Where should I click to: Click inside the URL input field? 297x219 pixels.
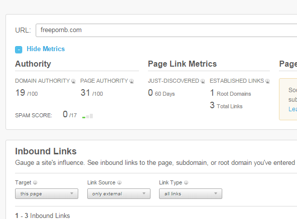pos(166,30)
